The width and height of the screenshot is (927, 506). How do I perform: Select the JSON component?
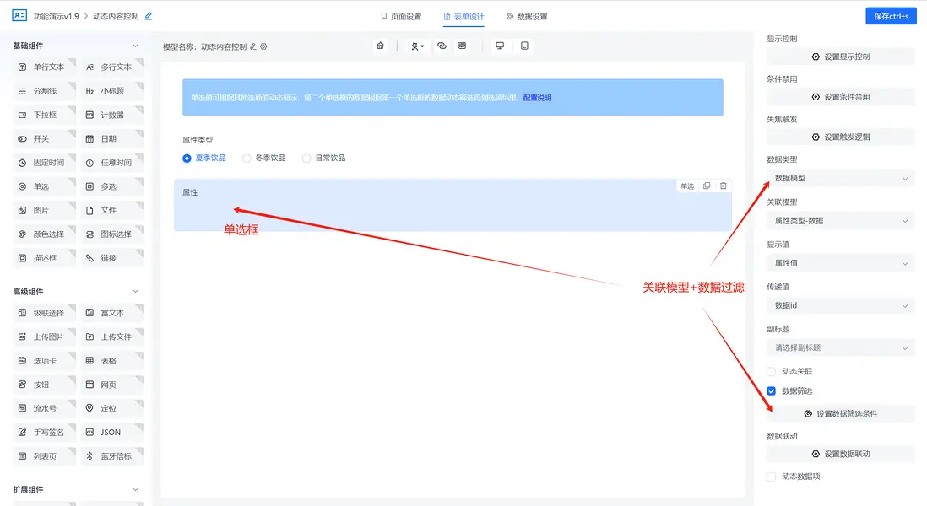pyautogui.click(x=111, y=431)
